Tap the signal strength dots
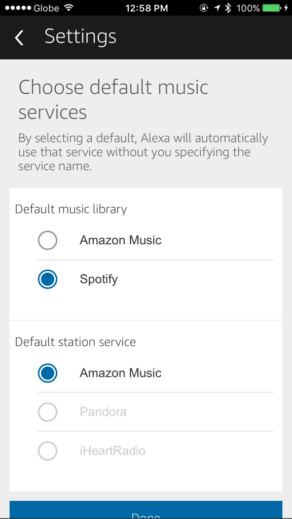The height and width of the screenshot is (519, 292). click(x=18, y=8)
